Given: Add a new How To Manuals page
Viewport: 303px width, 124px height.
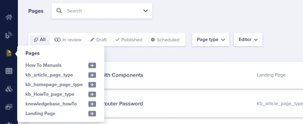Looking at the screenshot, I should pyautogui.click(x=92, y=65).
